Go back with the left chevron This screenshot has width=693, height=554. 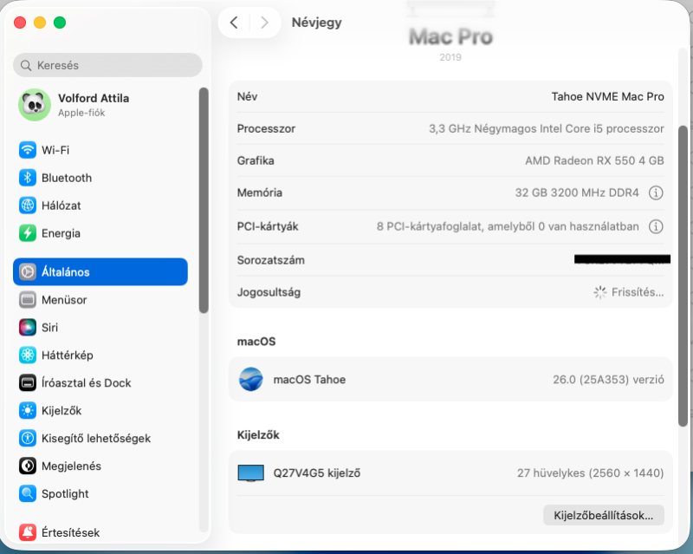234,23
